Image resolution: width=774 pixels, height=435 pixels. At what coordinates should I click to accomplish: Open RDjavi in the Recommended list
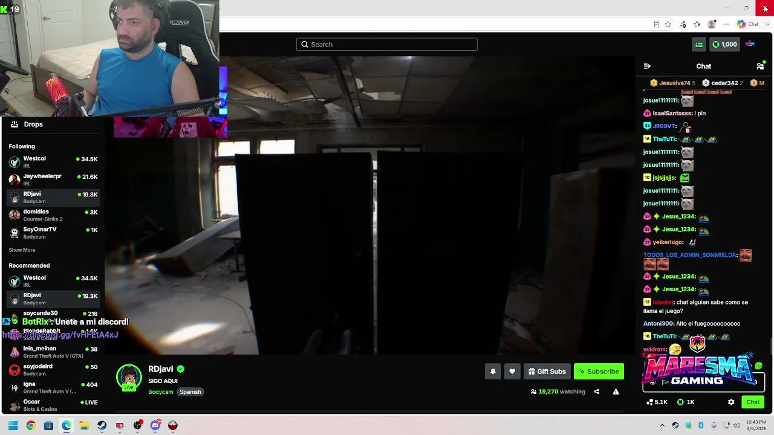[x=53, y=298]
